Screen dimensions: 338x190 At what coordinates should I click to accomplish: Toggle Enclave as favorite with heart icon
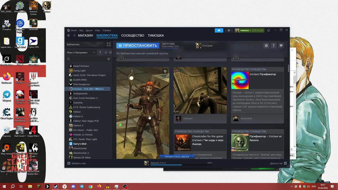pos(281,45)
